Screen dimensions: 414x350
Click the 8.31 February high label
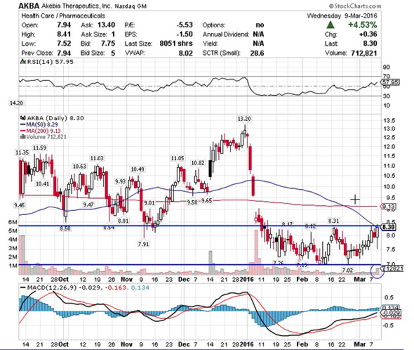point(334,220)
